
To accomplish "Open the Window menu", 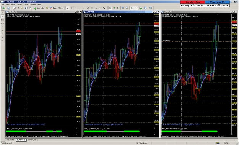I will pos(33,5).
